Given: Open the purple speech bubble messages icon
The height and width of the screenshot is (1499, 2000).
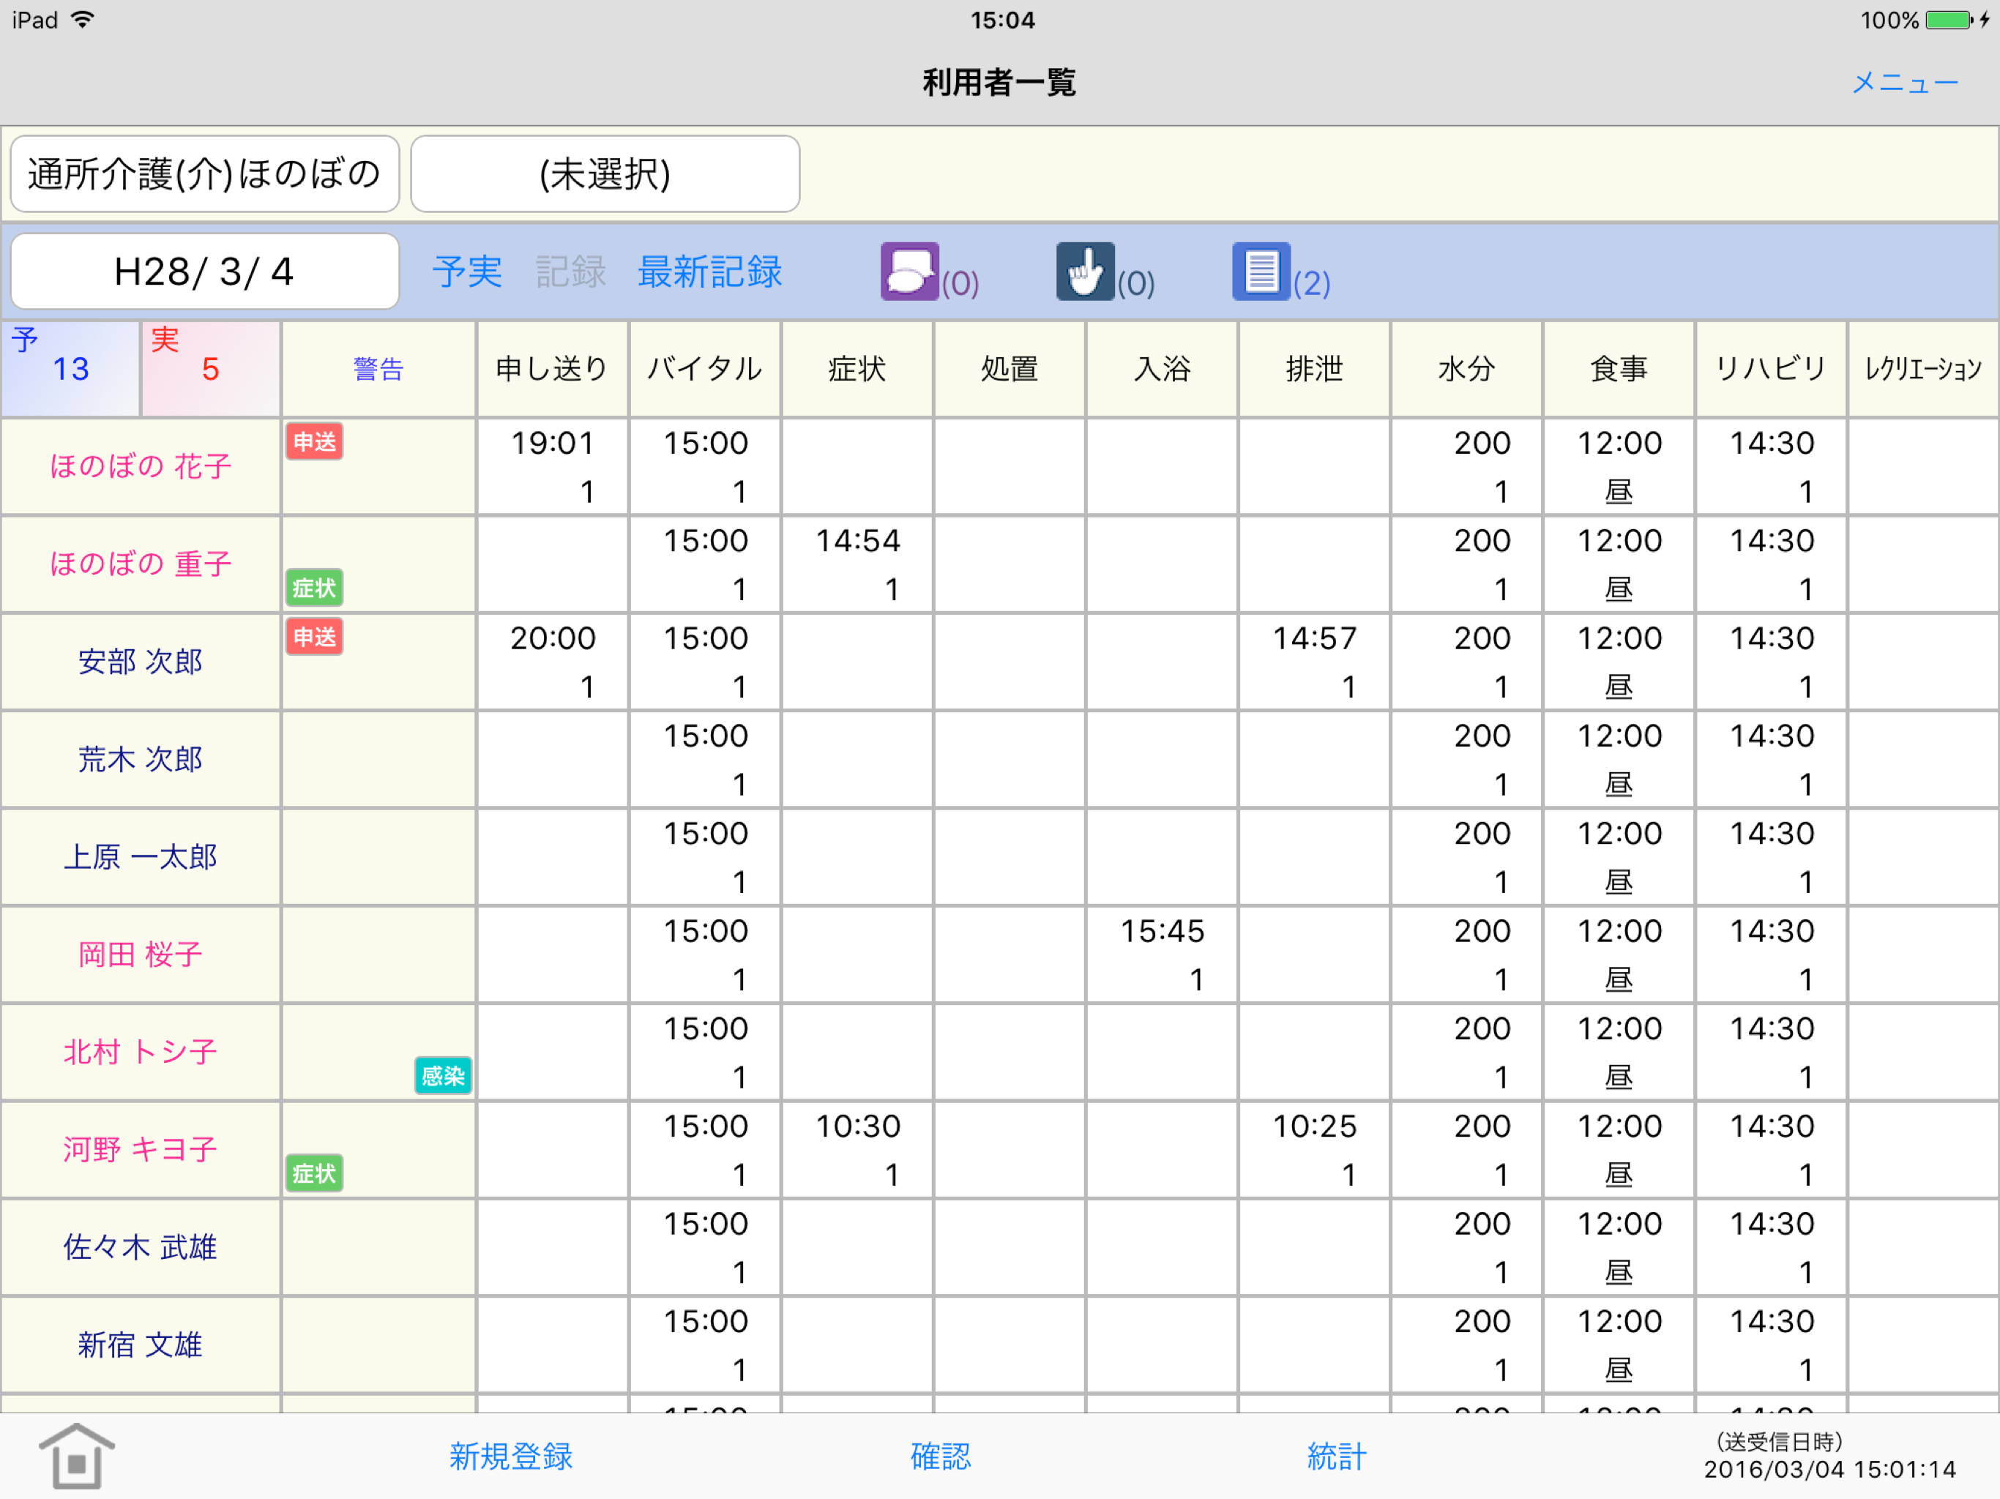Looking at the screenshot, I should [908, 272].
